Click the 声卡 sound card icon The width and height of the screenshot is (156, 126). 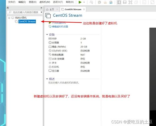tap(50, 63)
